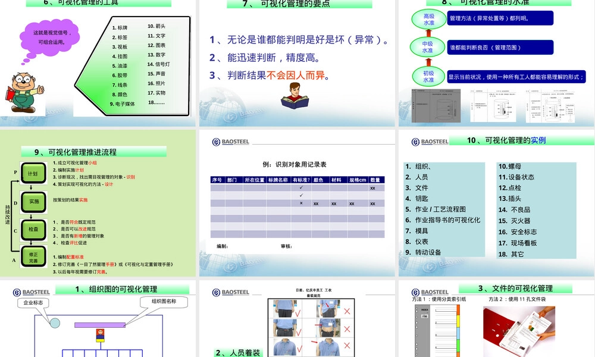The height and width of the screenshot is (357, 595).
Task: Click the 管理方法 blue bar on slide 8
Action: click(500, 18)
